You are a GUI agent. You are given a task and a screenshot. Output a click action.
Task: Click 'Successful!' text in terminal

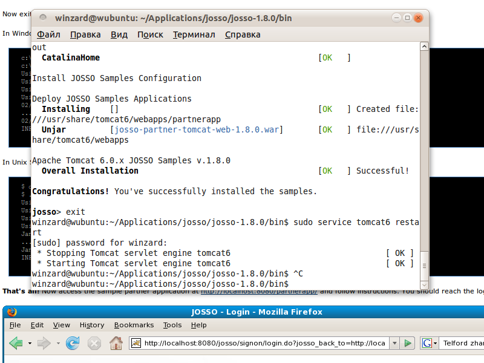383,171
